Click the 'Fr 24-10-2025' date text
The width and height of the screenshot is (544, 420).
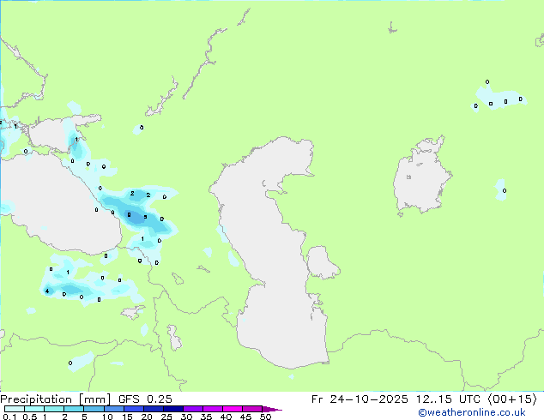[360, 399]
